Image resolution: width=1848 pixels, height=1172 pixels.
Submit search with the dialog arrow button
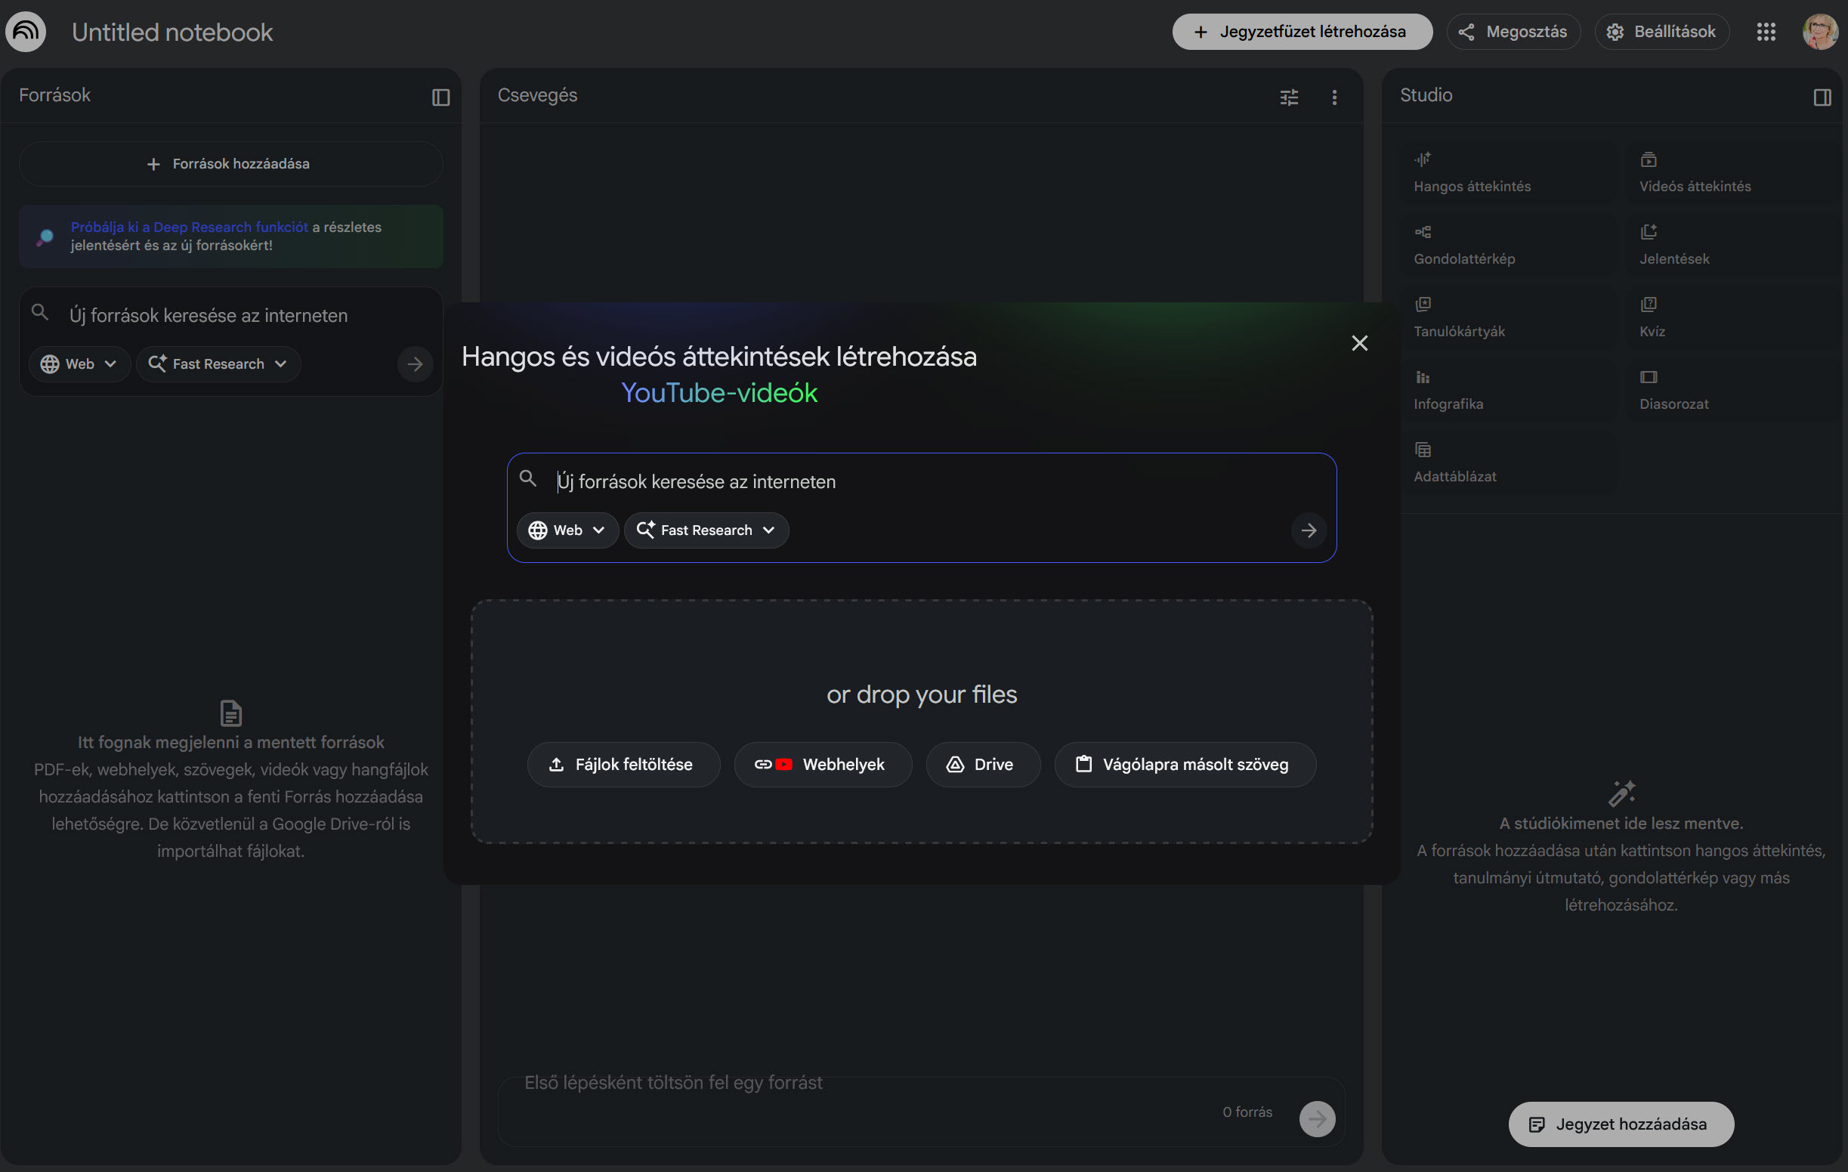(1309, 530)
